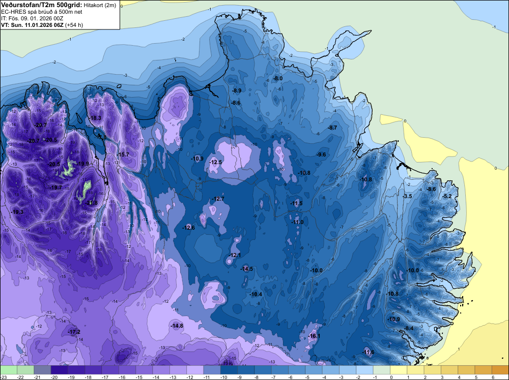Image resolution: width=509 pixels, height=380 pixels.
Task: Click the legend swatch labeled -4
Action: pos(330,370)
